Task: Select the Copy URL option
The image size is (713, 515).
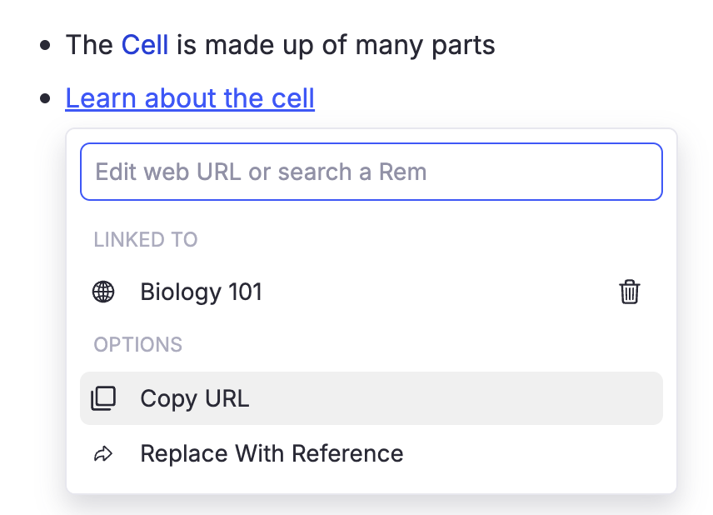Action: [x=195, y=398]
